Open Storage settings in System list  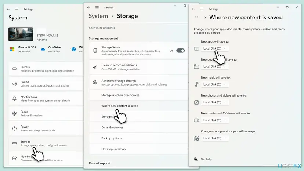point(46,143)
